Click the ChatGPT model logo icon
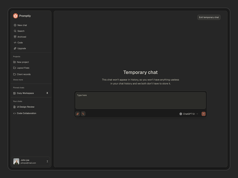The width and height of the screenshot is (238, 178). coord(181,114)
